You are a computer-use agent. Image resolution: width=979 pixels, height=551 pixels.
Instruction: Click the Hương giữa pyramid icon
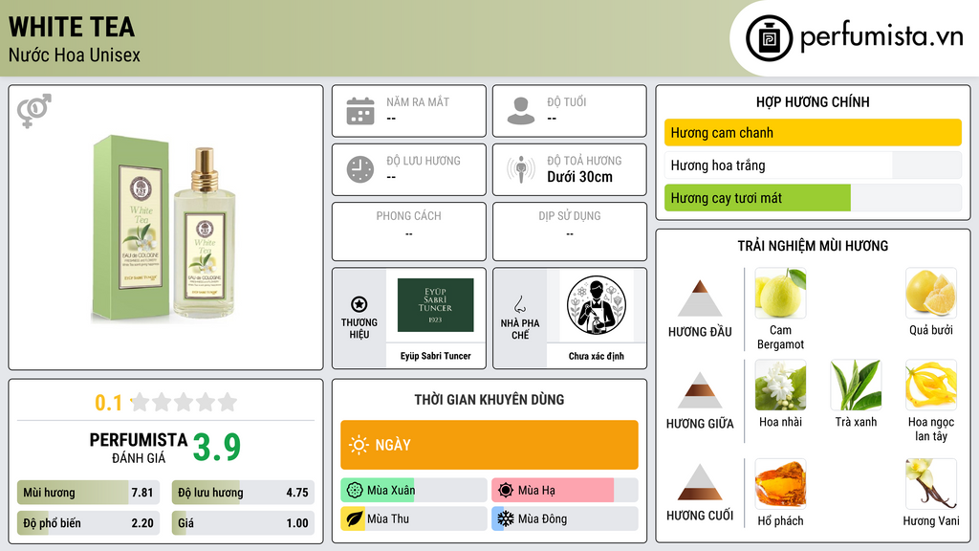(700, 390)
